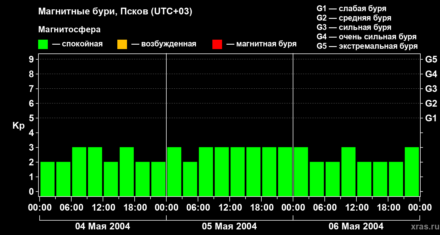Click the "Магнитосфера" heading

(x=69, y=30)
